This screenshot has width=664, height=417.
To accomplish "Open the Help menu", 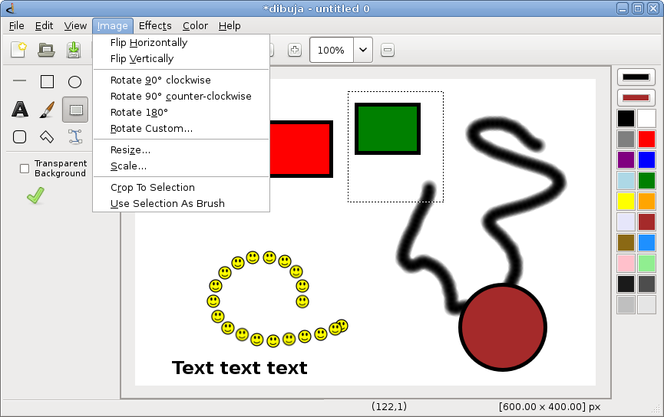I will (230, 26).
